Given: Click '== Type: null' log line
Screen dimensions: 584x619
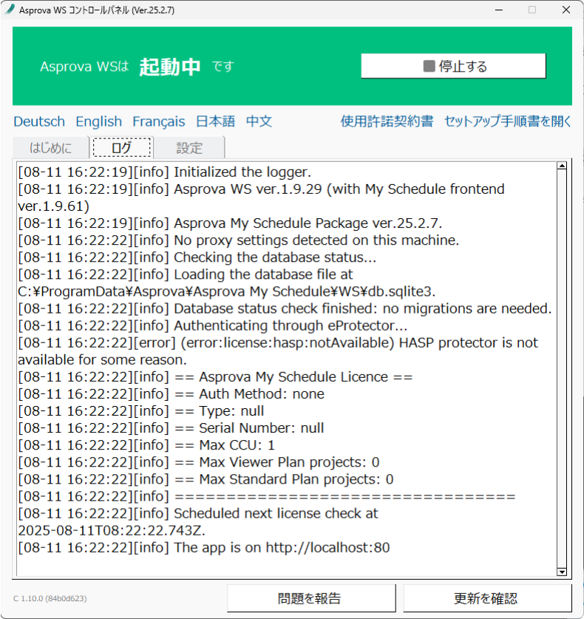Looking at the screenshot, I should pos(141,411).
